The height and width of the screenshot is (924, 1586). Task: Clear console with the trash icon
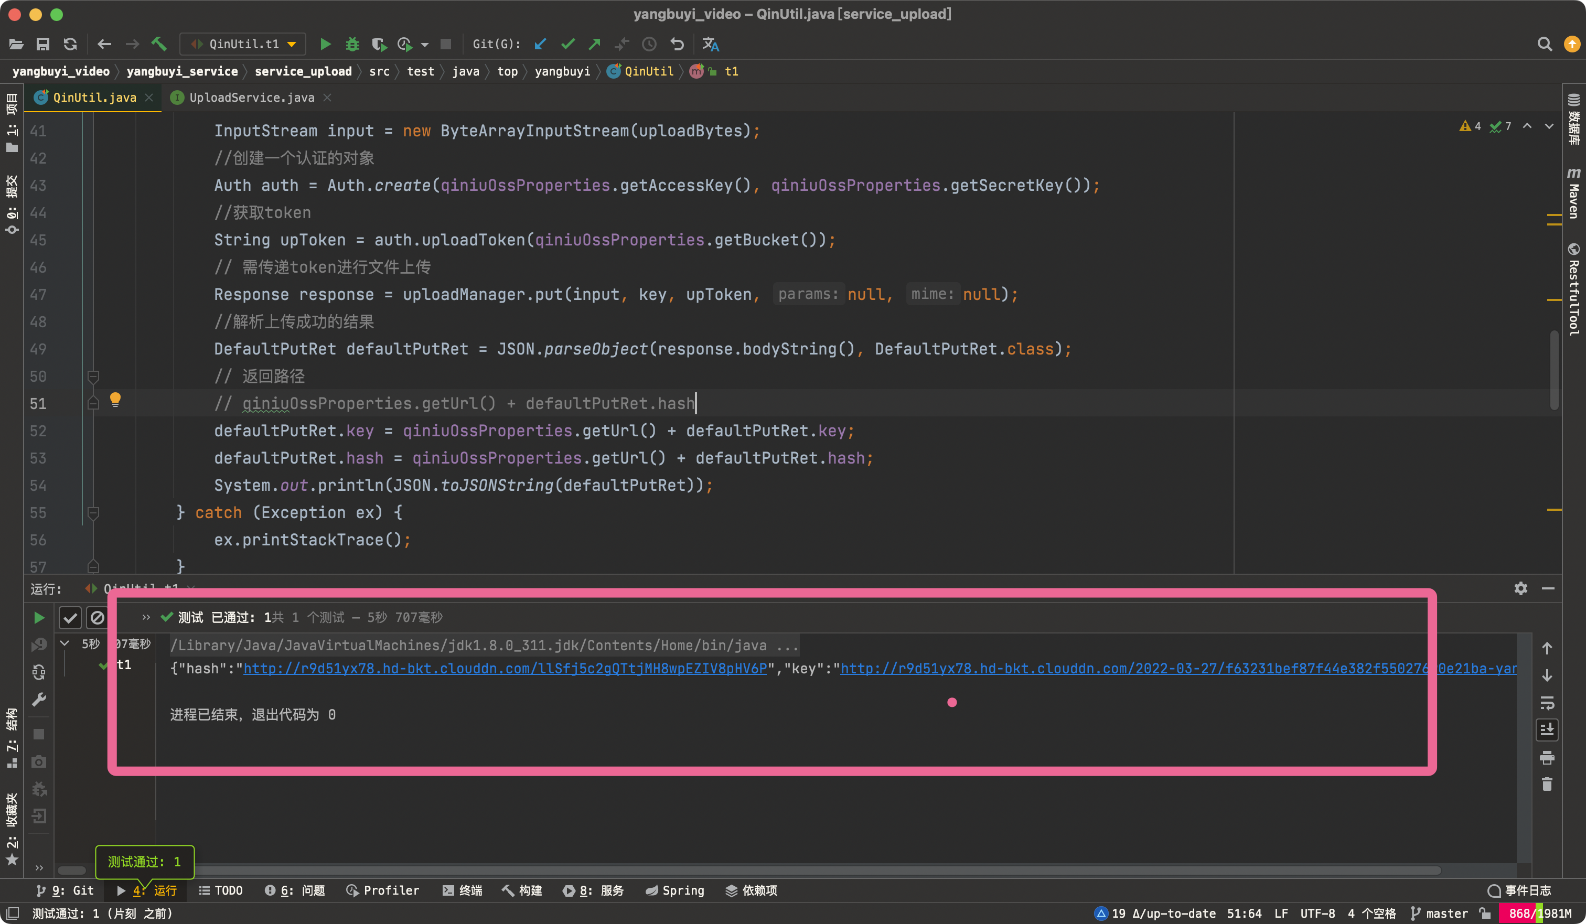(1547, 785)
